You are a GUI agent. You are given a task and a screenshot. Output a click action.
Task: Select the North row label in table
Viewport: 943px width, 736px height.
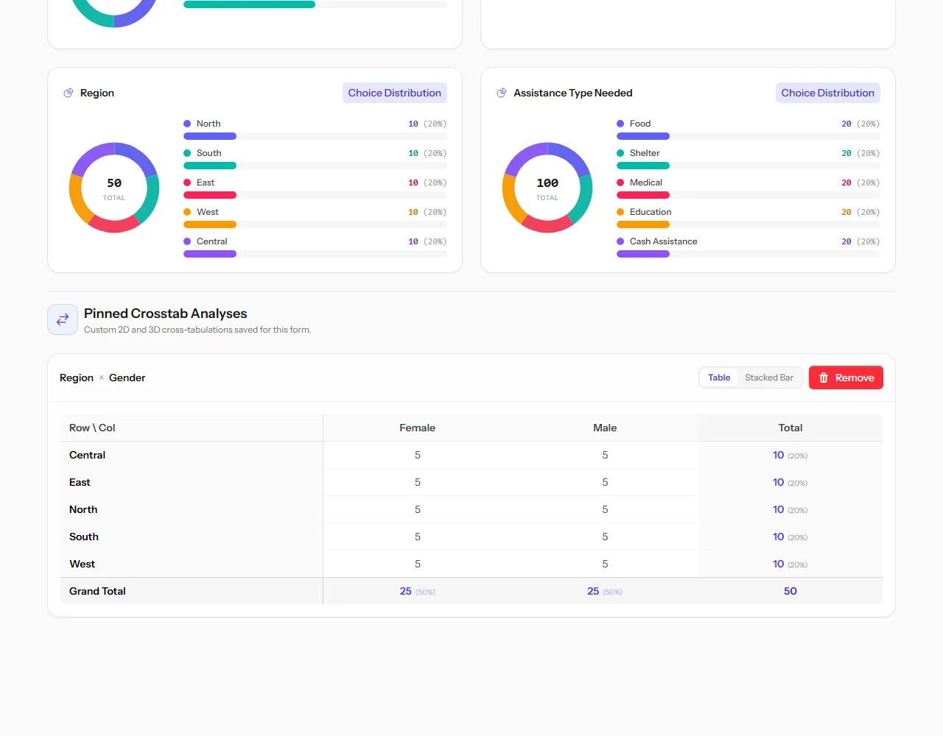[x=83, y=509]
